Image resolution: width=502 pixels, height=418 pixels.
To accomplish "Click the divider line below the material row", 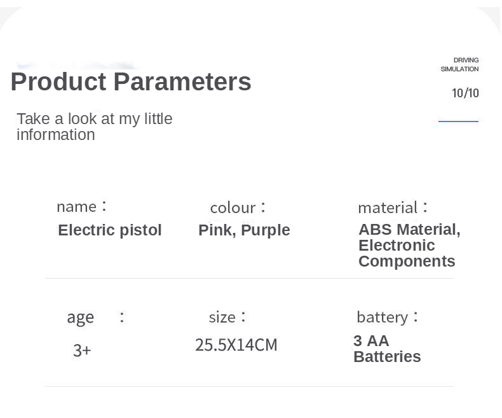I will pos(249,278).
